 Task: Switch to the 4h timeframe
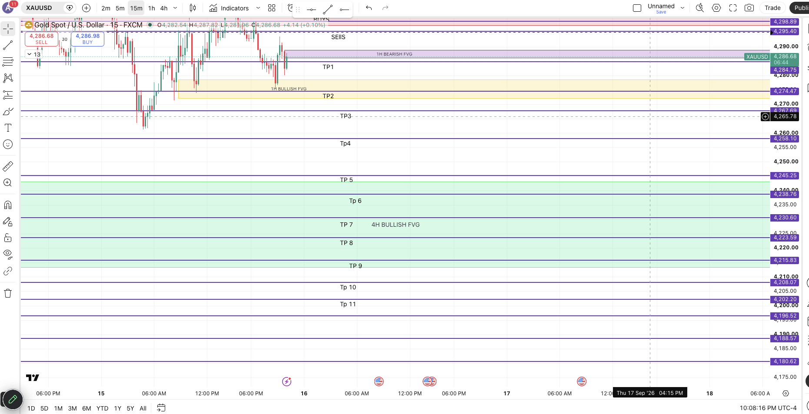pyautogui.click(x=164, y=8)
